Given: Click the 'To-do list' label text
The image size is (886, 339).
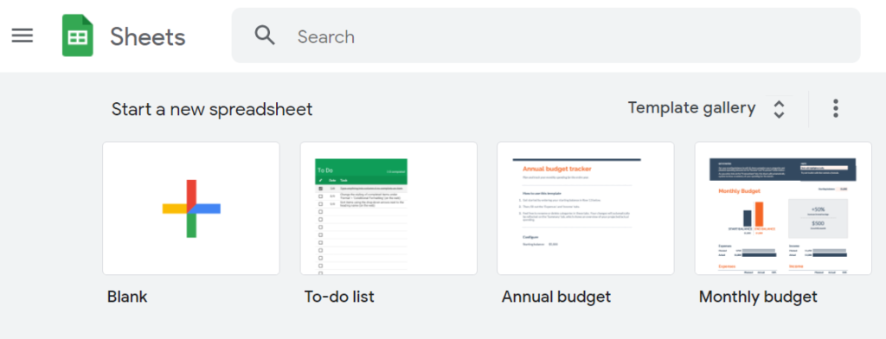Looking at the screenshot, I should click(339, 297).
